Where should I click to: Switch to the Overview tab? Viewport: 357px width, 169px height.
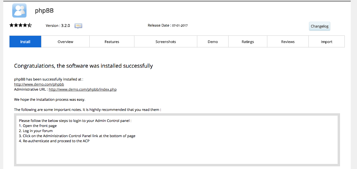(65, 42)
